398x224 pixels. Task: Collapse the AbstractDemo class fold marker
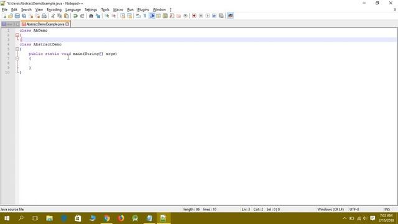[17, 49]
